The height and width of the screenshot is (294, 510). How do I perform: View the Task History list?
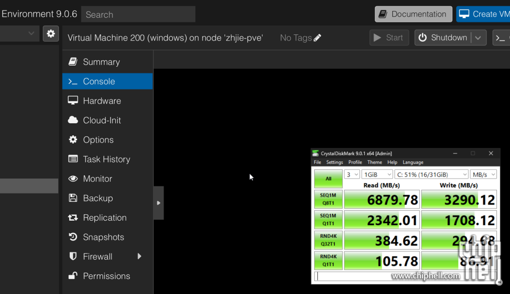point(107,159)
